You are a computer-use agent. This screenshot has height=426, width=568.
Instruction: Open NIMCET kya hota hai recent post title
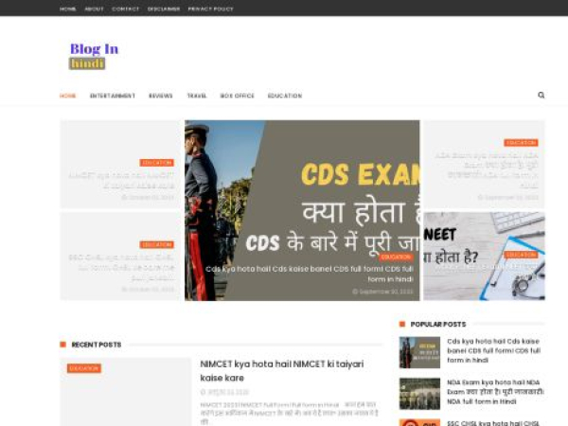pyautogui.click(x=282, y=370)
